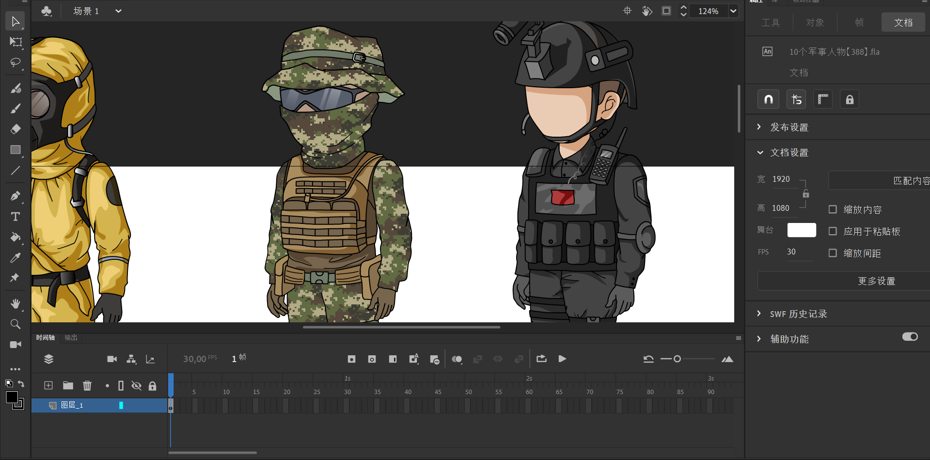Select the Eyedropper tool
This screenshot has width=930, height=460.
point(16,257)
